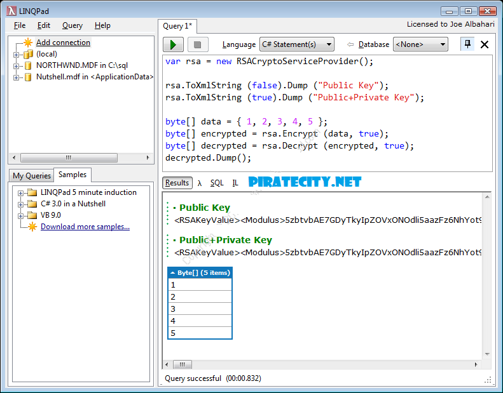Image resolution: width=503 pixels, height=393 pixels.
Task: Select the Query 1* tab
Action: (177, 26)
